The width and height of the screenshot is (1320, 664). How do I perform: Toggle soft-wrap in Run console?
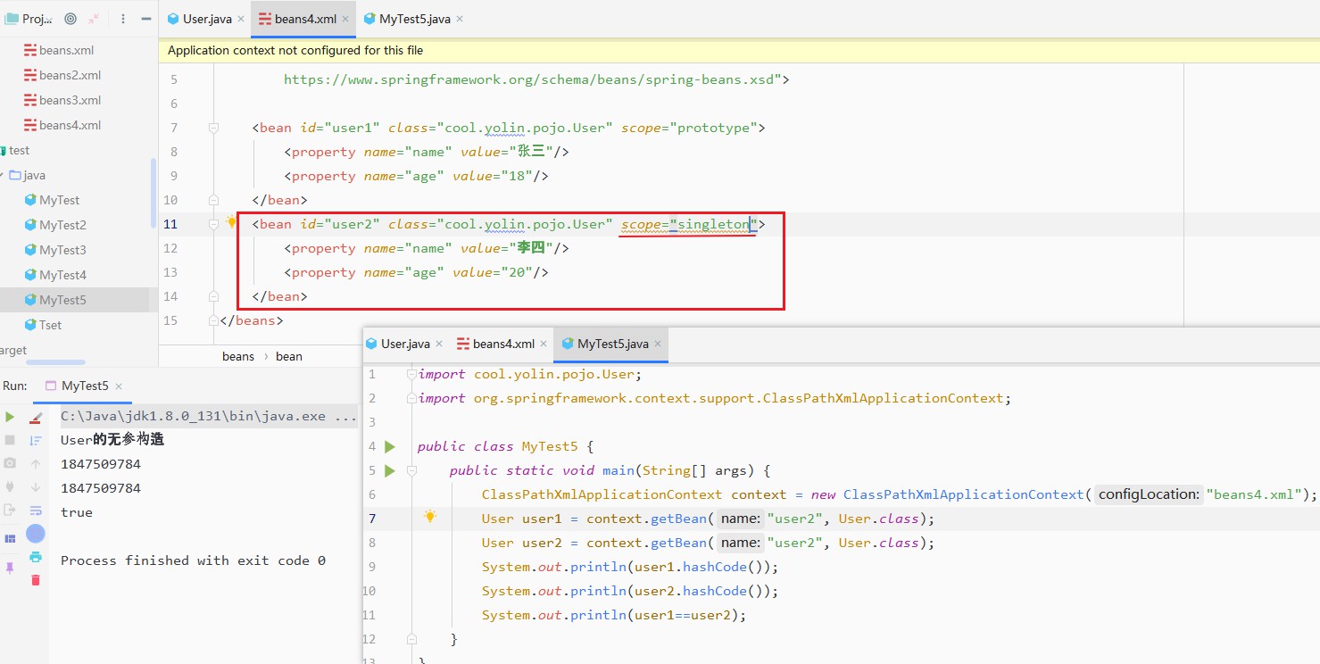(36, 510)
